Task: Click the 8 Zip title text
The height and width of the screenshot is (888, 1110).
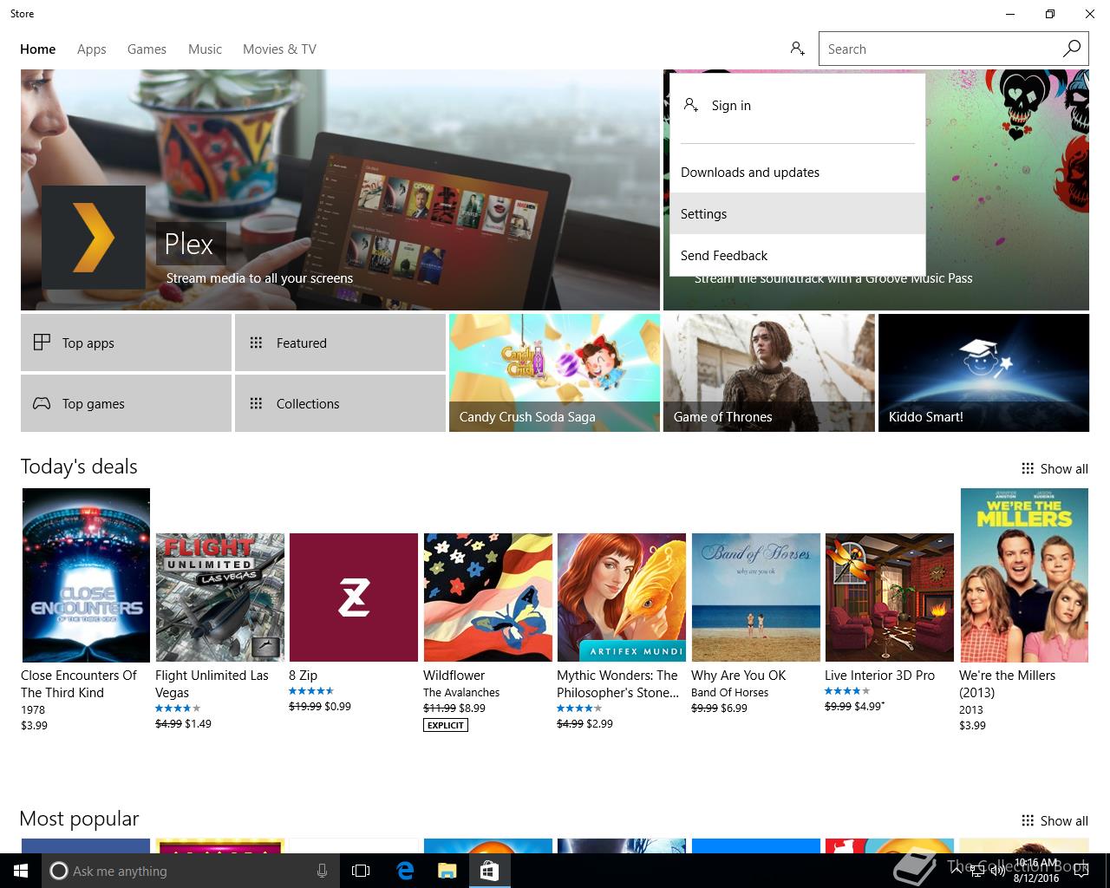Action: click(x=303, y=675)
